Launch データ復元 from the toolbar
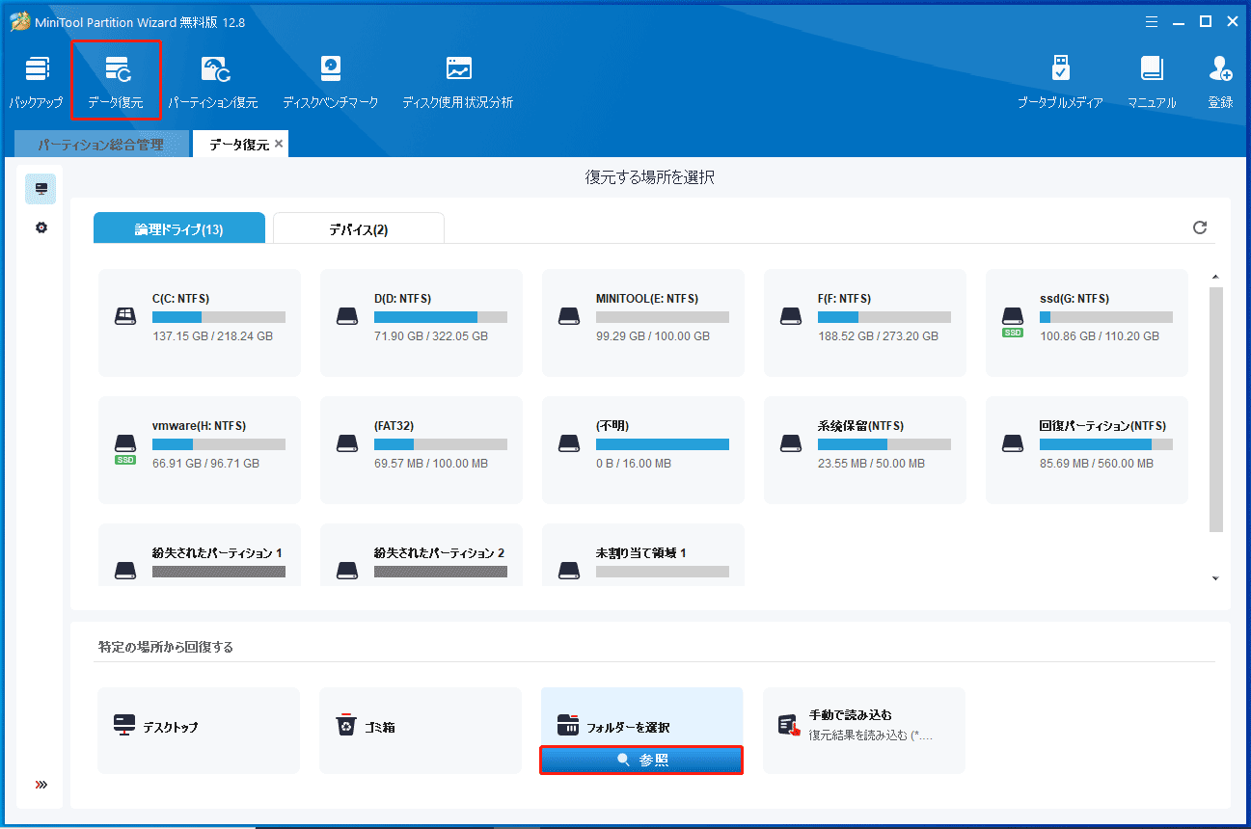 tap(116, 81)
